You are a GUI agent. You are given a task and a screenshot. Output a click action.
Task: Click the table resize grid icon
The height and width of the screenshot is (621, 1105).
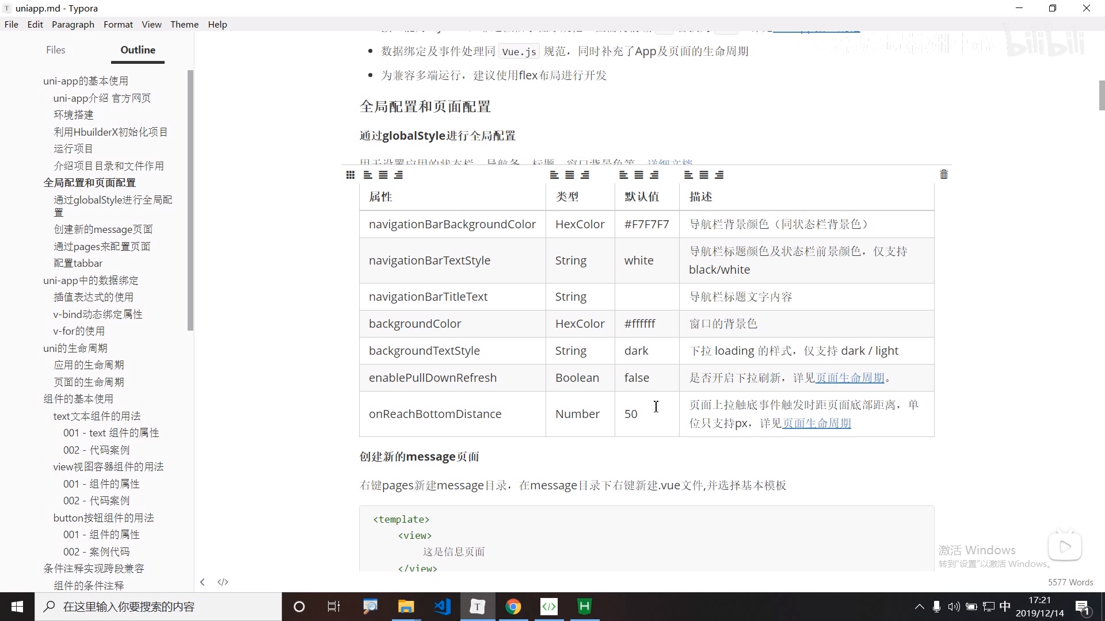click(350, 175)
